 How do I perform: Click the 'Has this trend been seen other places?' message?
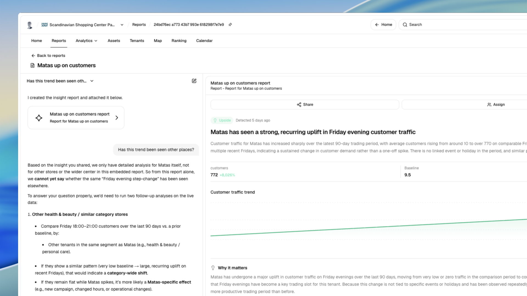point(156,150)
